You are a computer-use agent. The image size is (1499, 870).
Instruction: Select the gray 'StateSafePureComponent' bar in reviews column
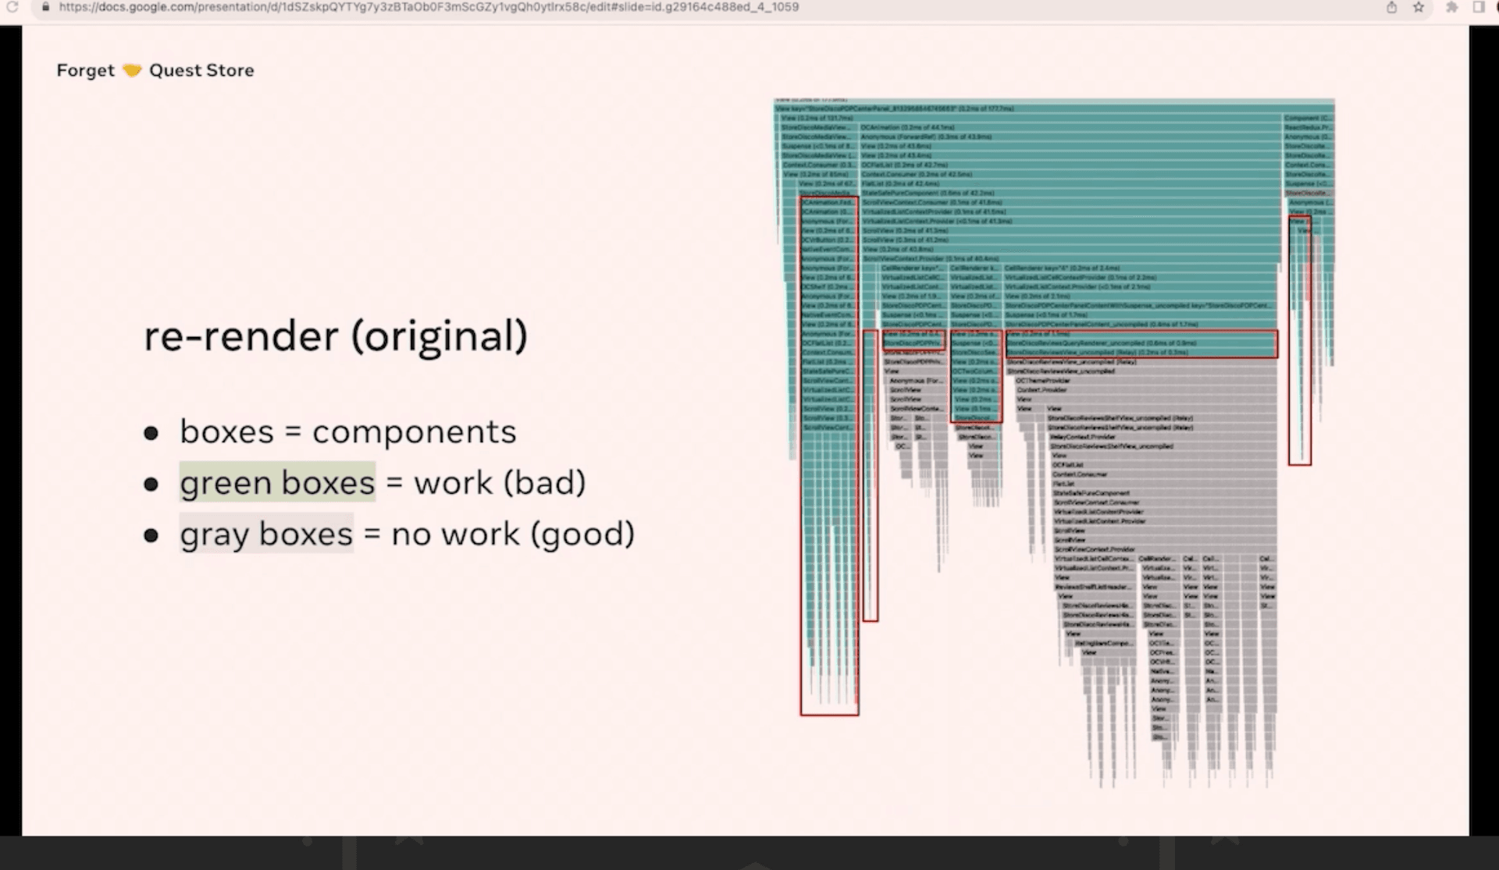coord(1164,493)
